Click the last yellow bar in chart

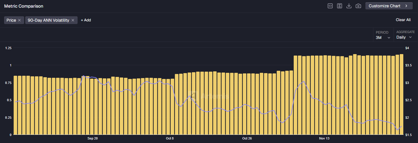tap(401, 94)
